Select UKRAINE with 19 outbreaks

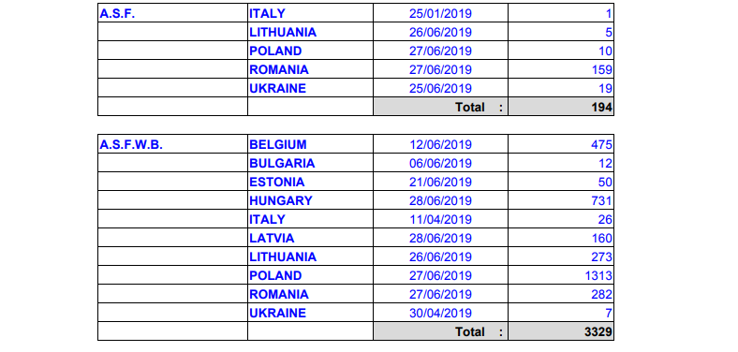click(278, 89)
